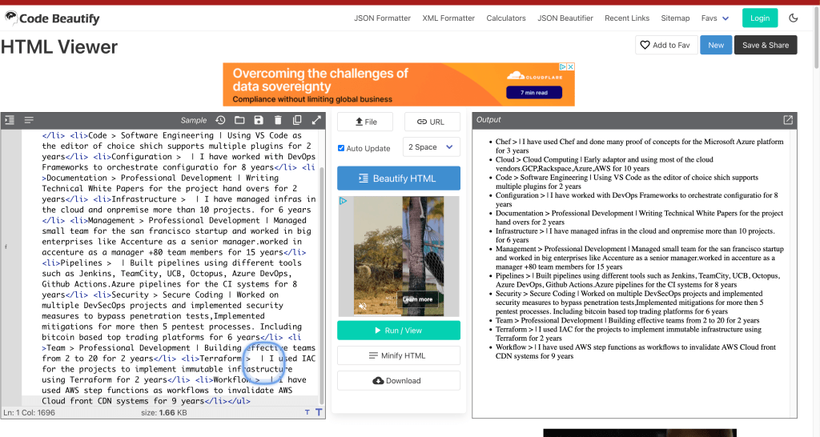Click the HTML Viewer heading
Image resolution: width=820 pixels, height=437 pixels.
point(59,47)
